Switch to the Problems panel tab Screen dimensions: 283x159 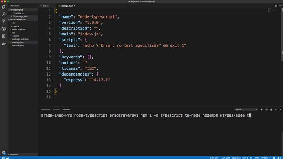(x=46, y=110)
